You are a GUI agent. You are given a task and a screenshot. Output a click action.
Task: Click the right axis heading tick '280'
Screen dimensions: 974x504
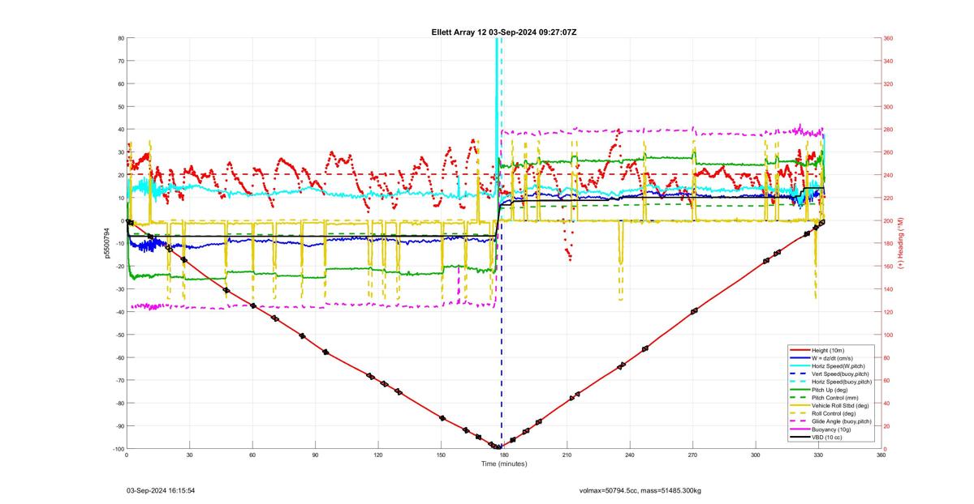coord(889,130)
